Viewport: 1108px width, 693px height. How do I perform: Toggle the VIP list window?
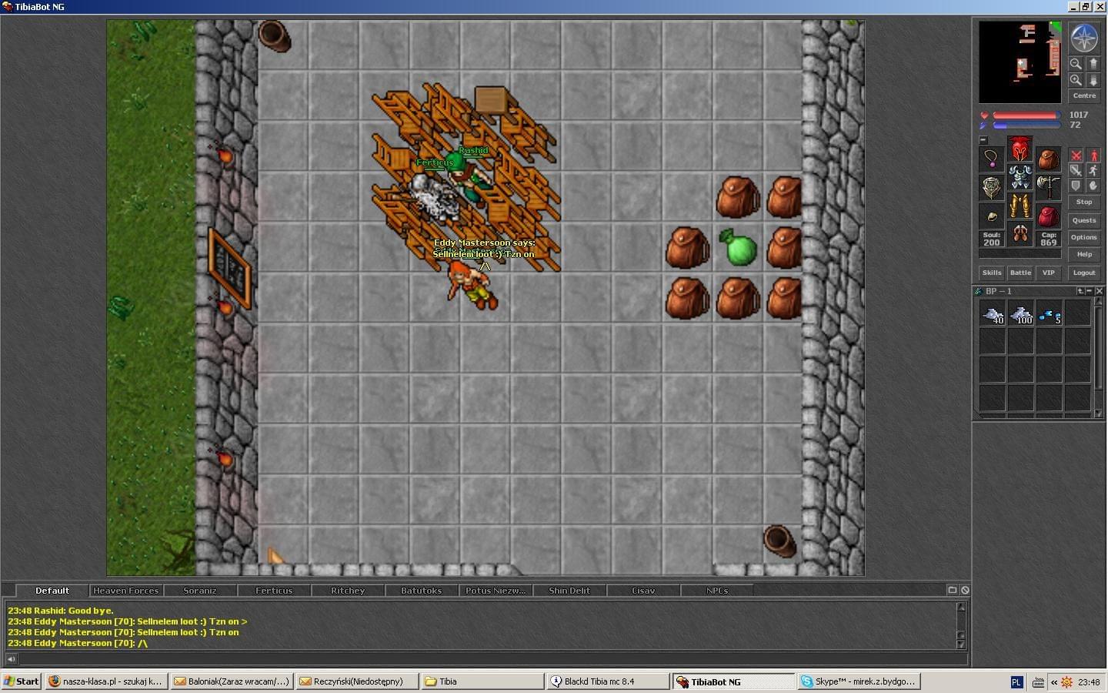point(1048,273)
